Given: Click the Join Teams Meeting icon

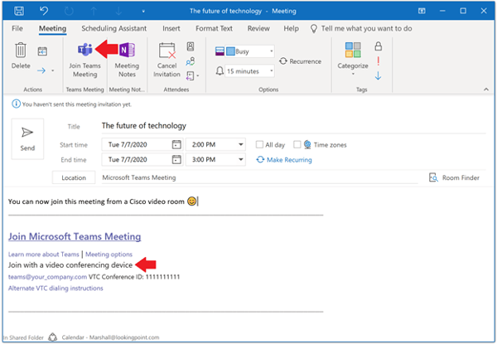Looking at the screenshot, I should pyautogui.click(x=85, y=50).
